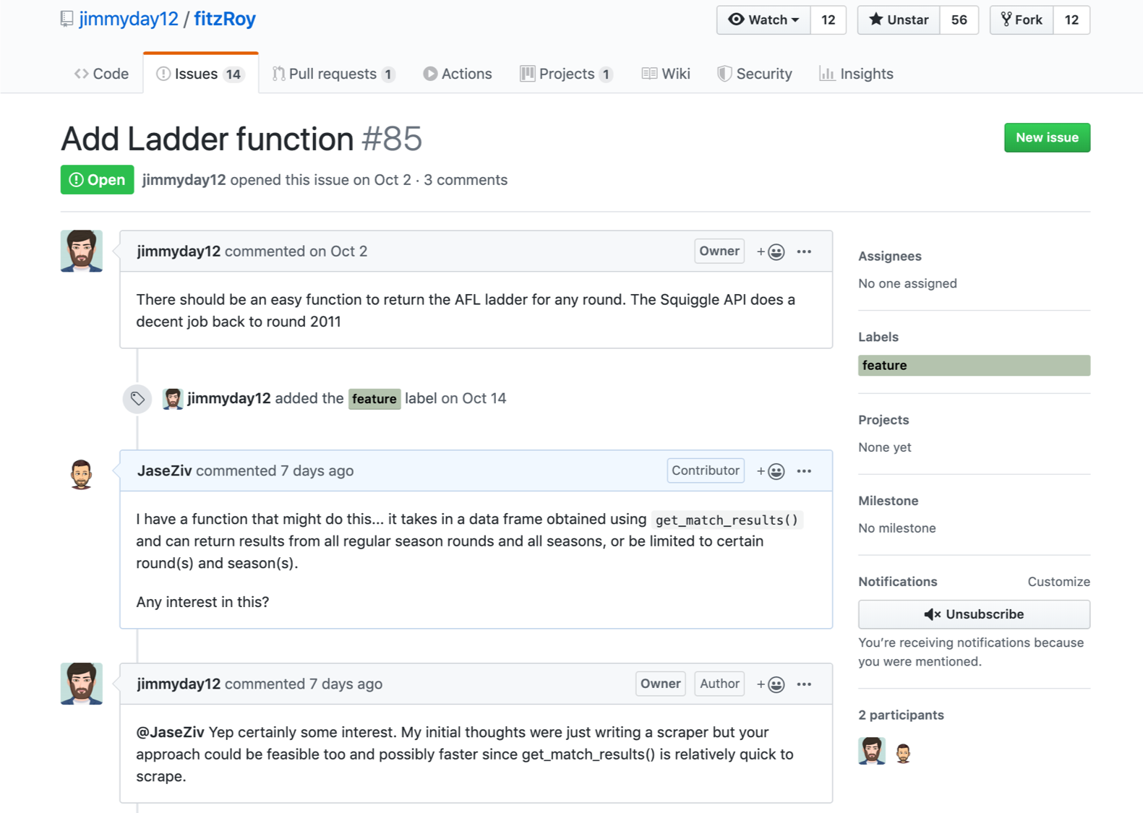
Task: Click jimmyday12 name in label added event
Action: pos(229,398)
